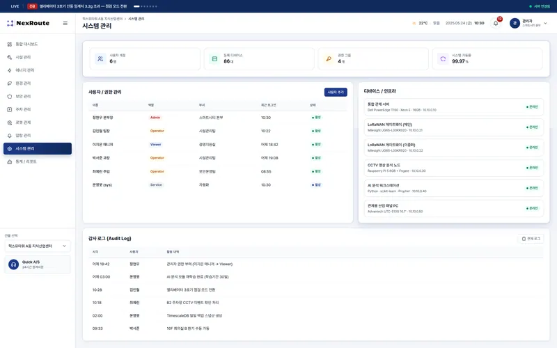Click the 99.97 % uptime value
Image resolution: width=557 pixels, height=348 pixels.
(x=460, y=61)
